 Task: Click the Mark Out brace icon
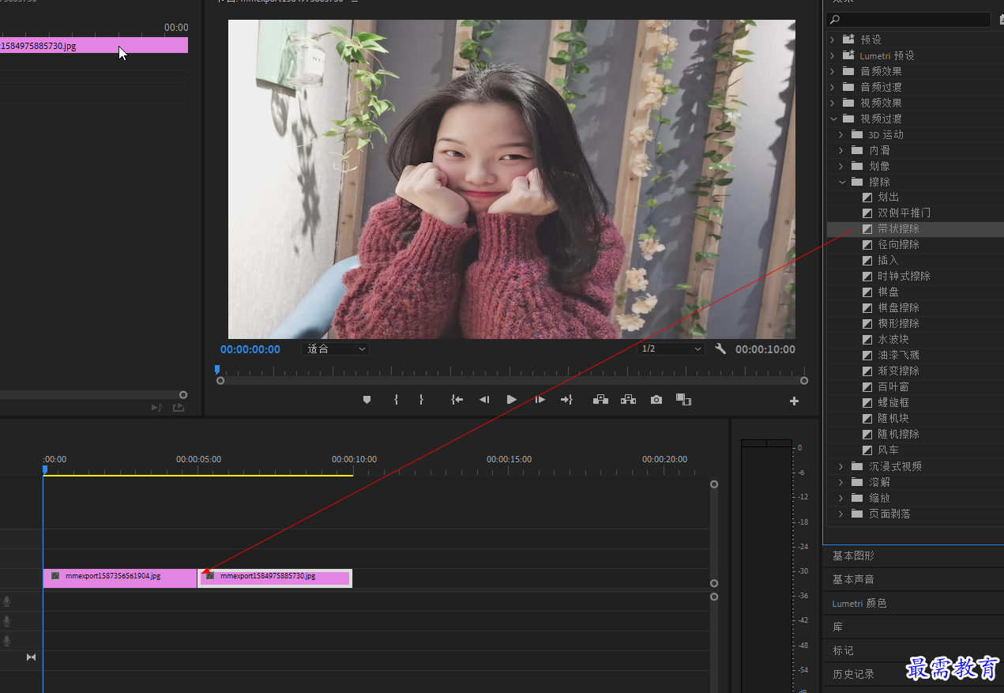[421, 400]
